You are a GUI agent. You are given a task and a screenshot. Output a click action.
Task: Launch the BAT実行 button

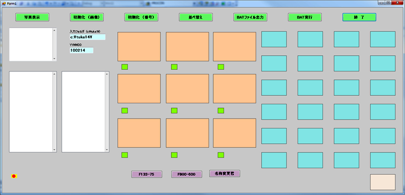305,17
